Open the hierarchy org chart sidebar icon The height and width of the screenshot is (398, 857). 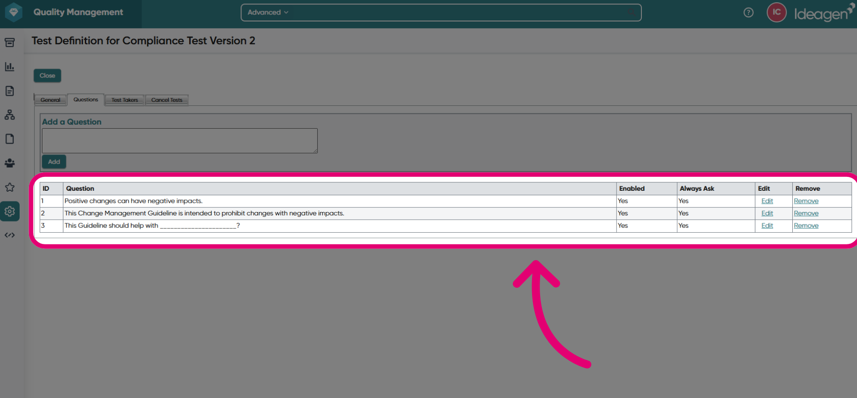click(x=9, y=115)
